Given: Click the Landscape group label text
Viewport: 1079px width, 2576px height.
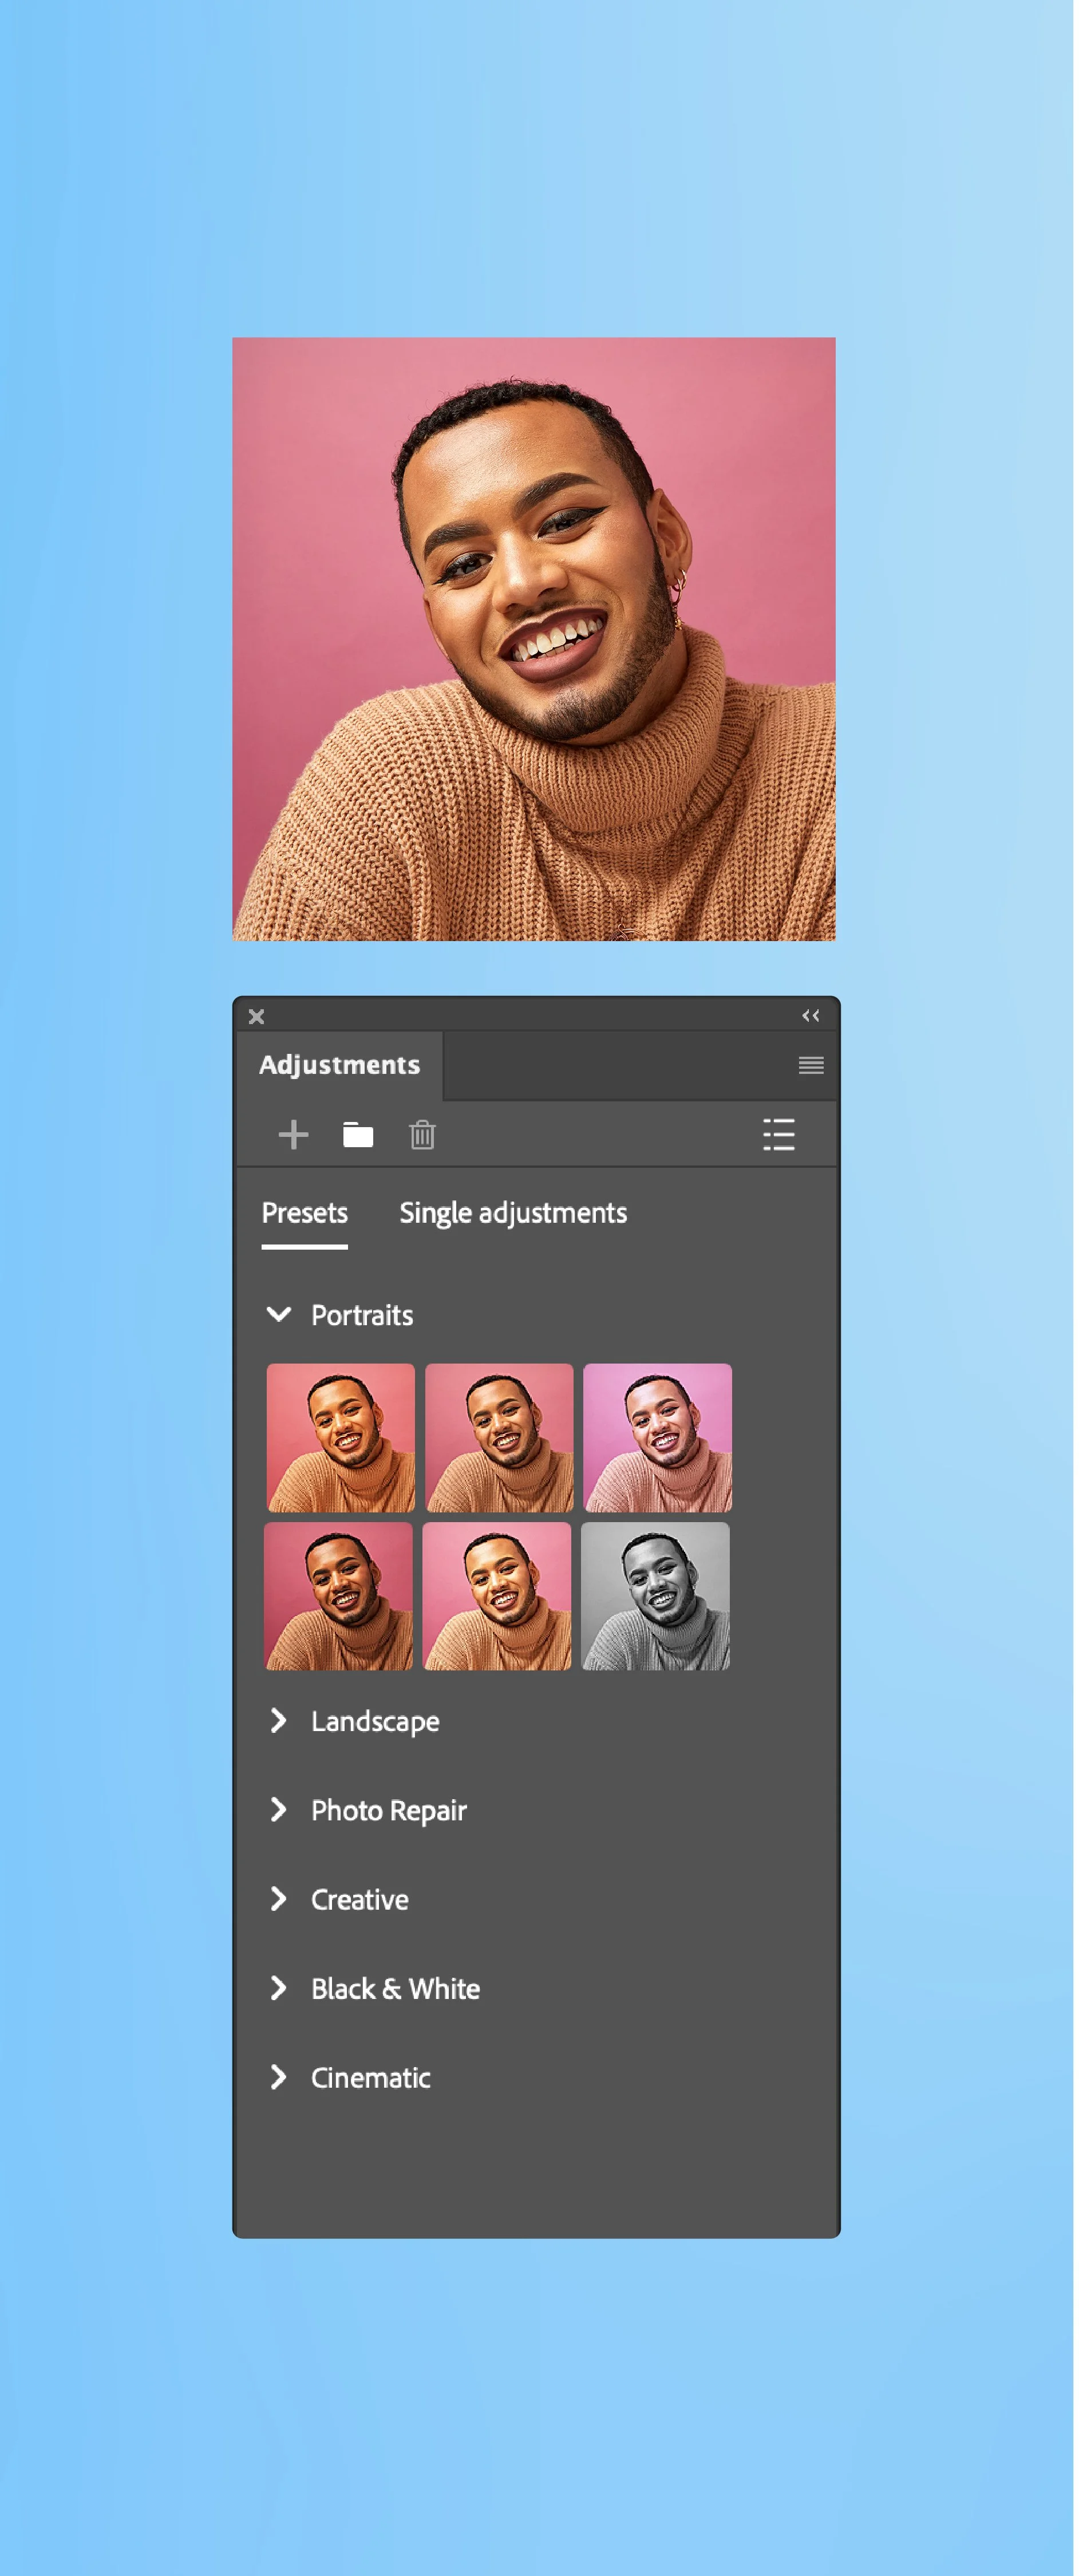Looking at the screenshot, I should (375, 1722).
